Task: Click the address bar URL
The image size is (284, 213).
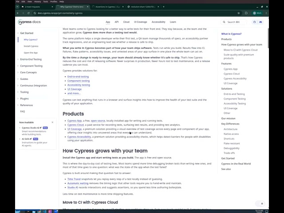Action: pos(60,13)
